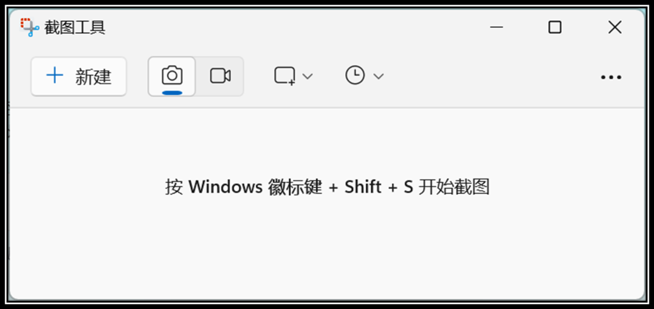Click the Windows 徽标键 + Shift + S hint text
The height and width of the screenshot is (309, 654).
327,187
